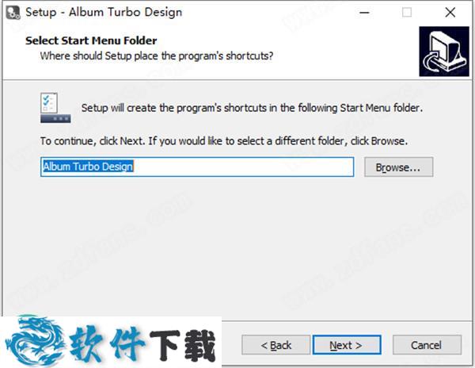Click the 'Where should Setup place' subtitle
The height and width of the screenshot is (368, 475).
click(x=157, y=56)
